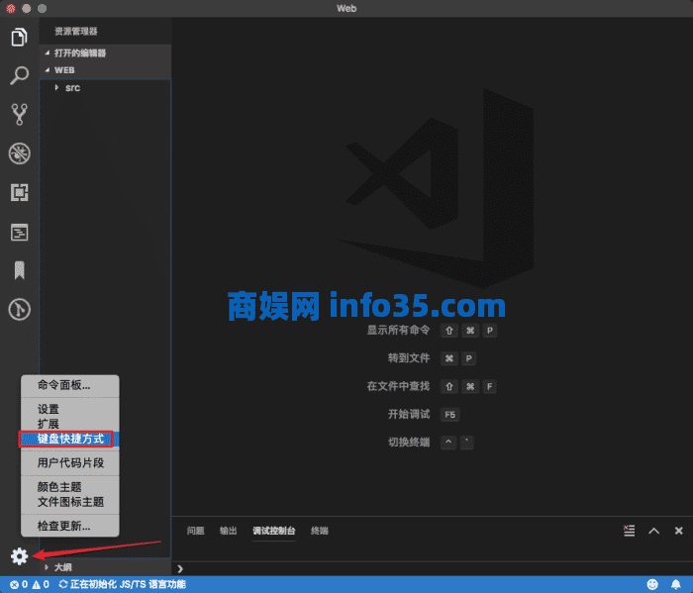Open the Debug view icon
The height and width of the screenshot is (593, 693).
pos(19,153)
